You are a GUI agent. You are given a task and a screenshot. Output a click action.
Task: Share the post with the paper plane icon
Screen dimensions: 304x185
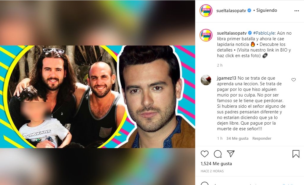pos(231,154)
